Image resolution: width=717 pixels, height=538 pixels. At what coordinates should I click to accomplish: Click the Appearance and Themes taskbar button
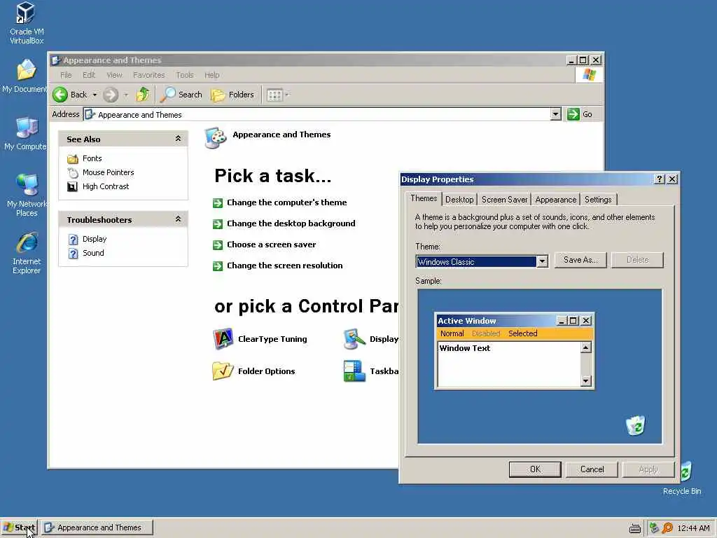coord(96,527)
